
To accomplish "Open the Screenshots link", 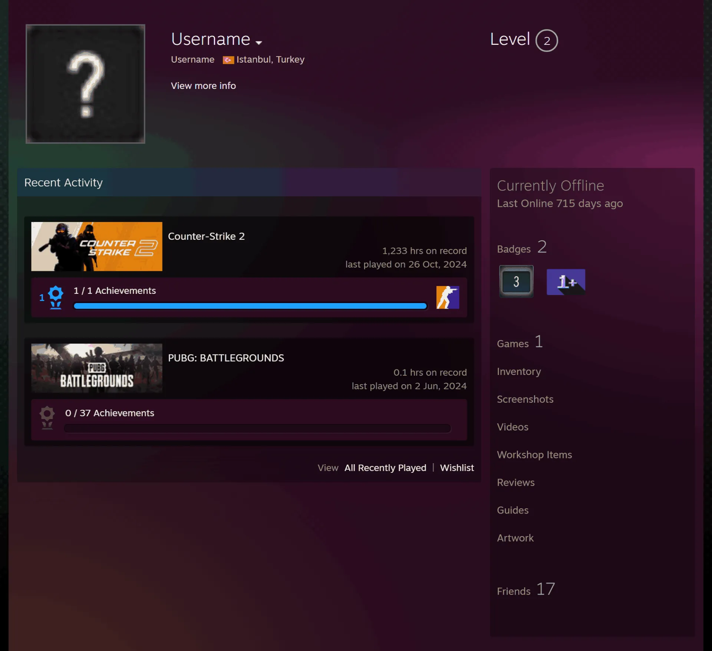I will click(525, 399).
